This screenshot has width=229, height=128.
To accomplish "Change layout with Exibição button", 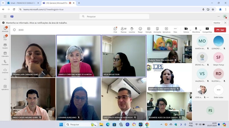I will (x=148, y=30).
